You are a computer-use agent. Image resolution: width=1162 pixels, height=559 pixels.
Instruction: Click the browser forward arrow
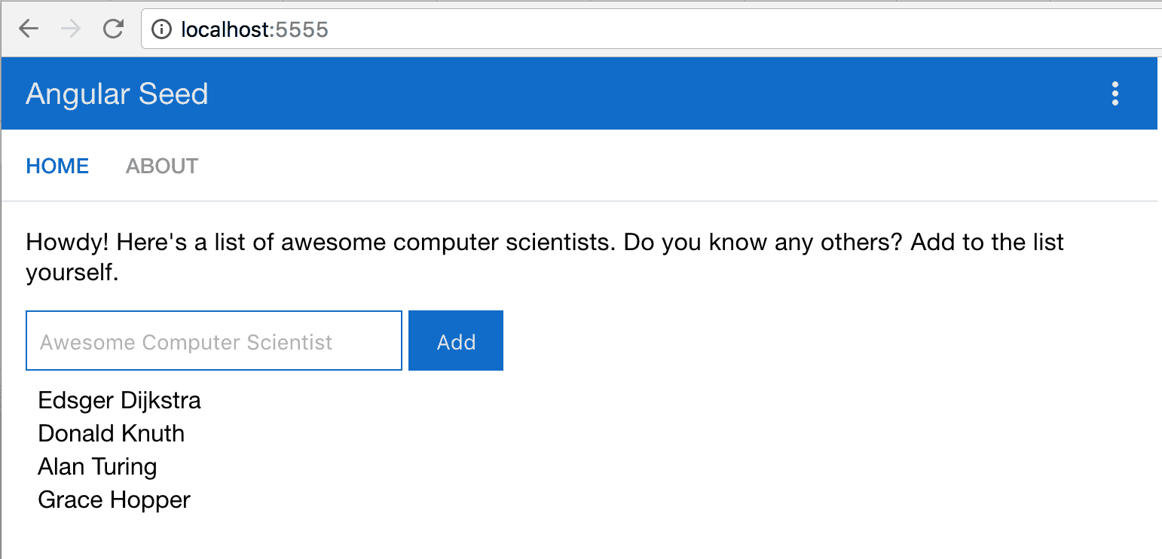point(71,29)
